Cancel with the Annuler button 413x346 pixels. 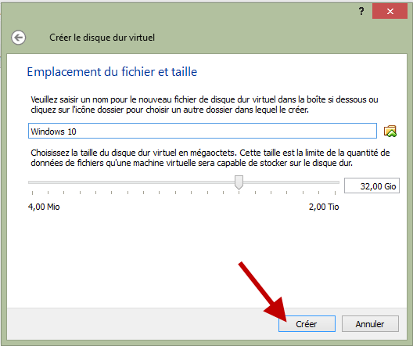[x=370, y=323]
